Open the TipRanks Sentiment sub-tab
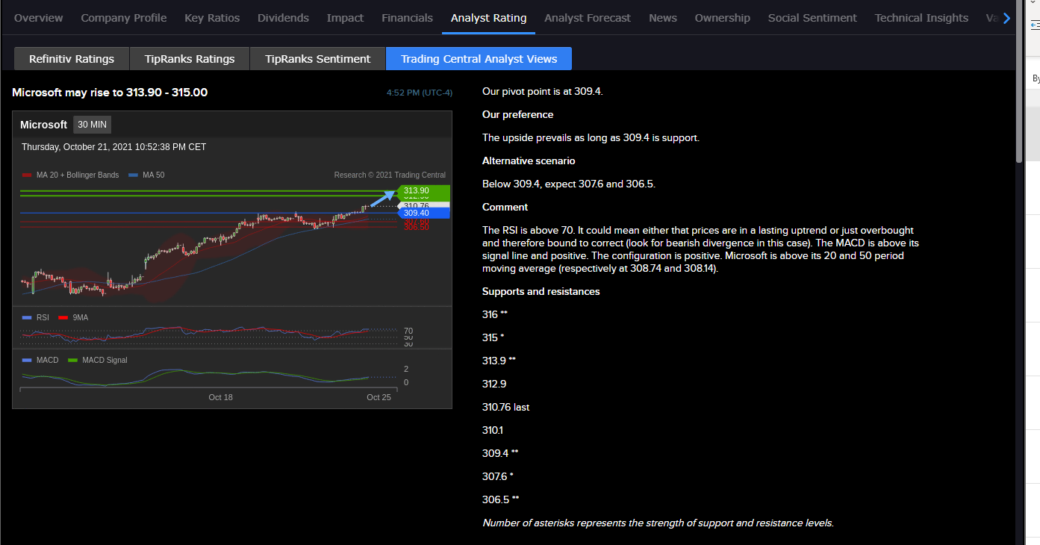Image resolution: width=1040 pixels, height=545 pixels. pyautogui.click(x=317, y=59)
